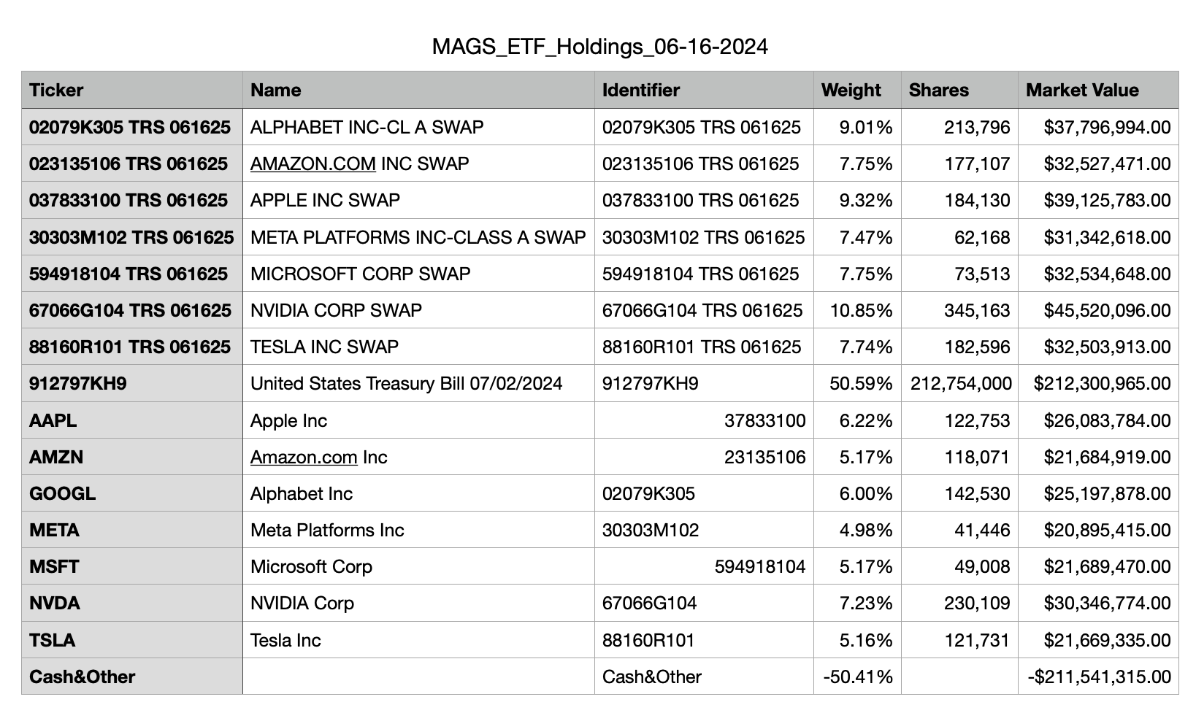Select the Cash&Other ticker cell
The width and height of the screenshot is (1196, 721).
coord(132,676)
